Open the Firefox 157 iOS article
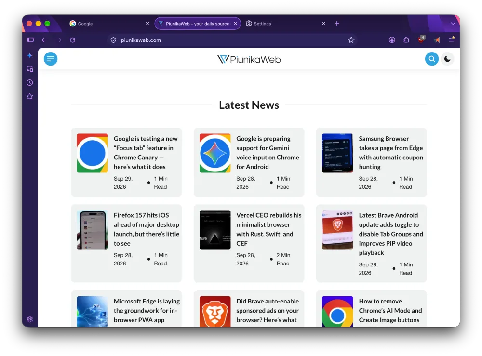This screenshot has width=482, height=356. click(147, 229)
